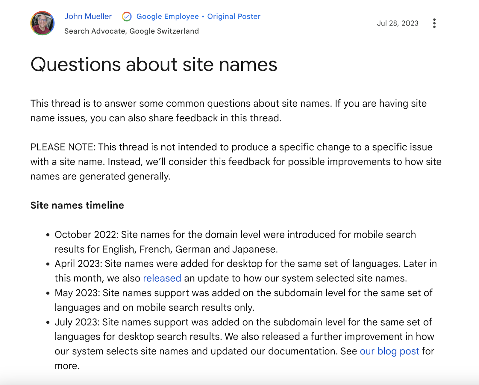479x385 pixels.
Task: Select the checkmark icon beside Google Employee
Action: point(127,16)
